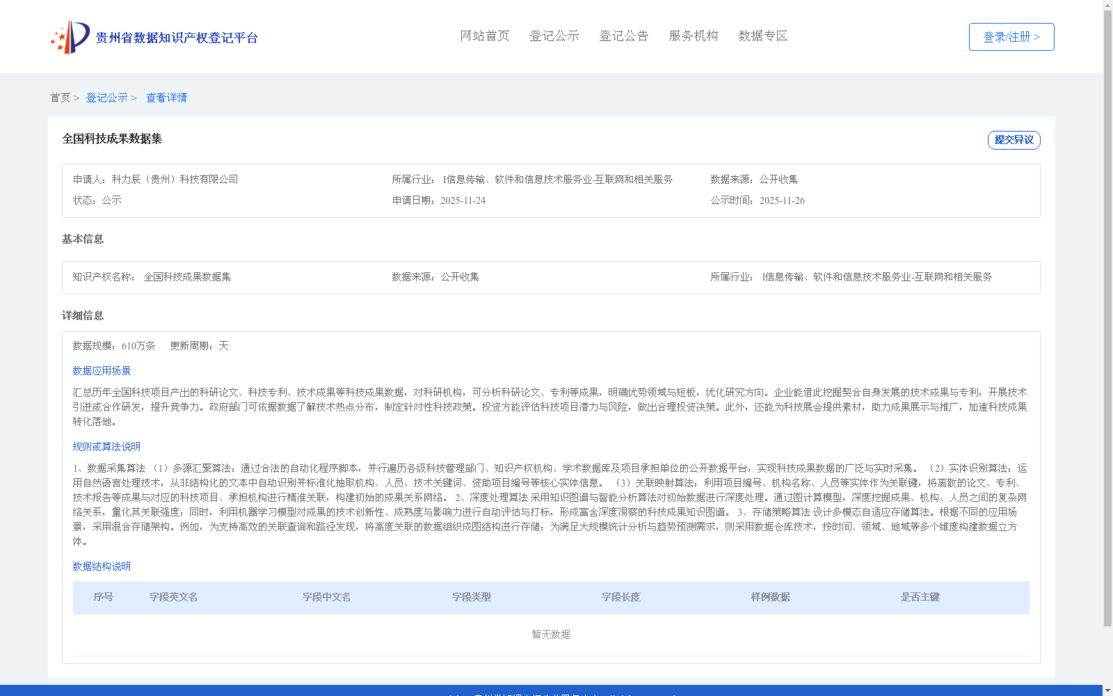Screen dimensions: 1113x696
Task: Click 状态：公示 text
Action: click(x=97, y=200)
